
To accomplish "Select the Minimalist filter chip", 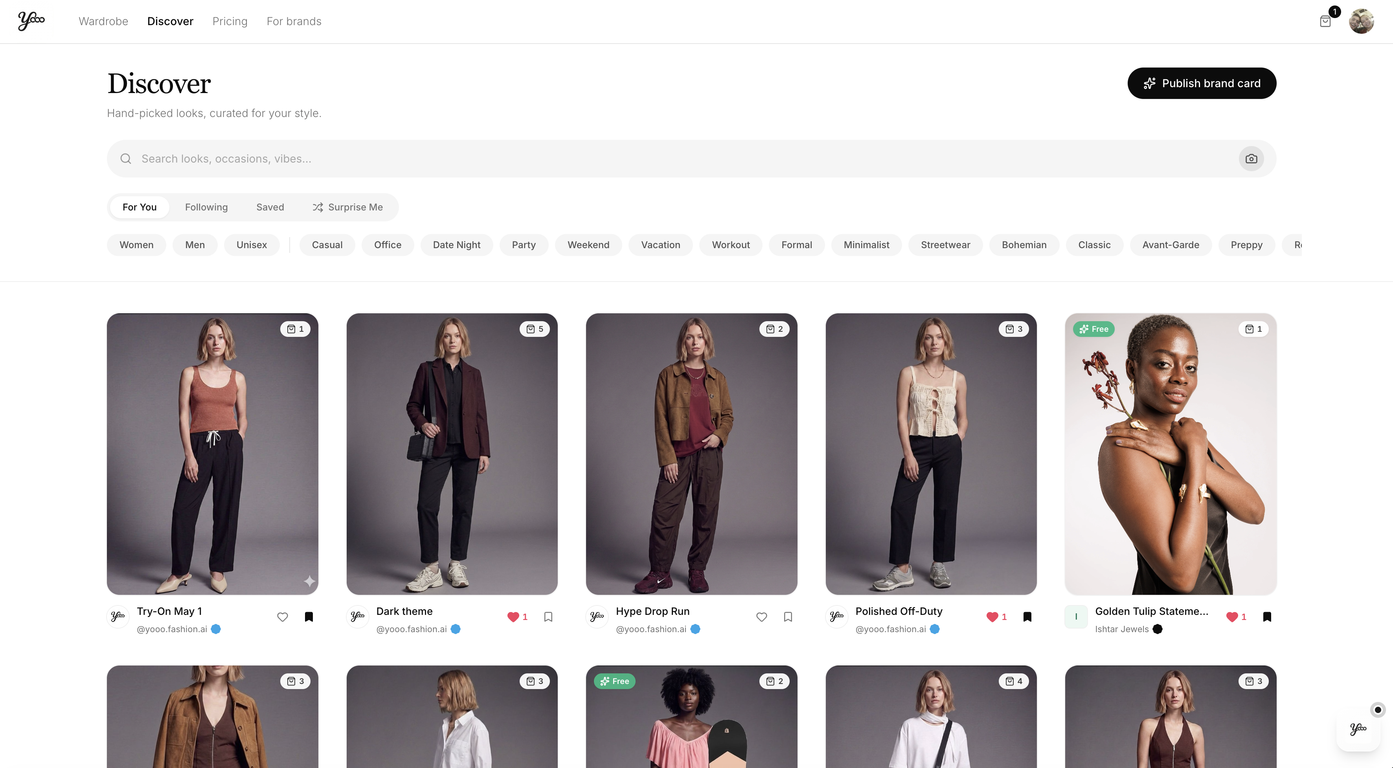I will coord(866,245).
